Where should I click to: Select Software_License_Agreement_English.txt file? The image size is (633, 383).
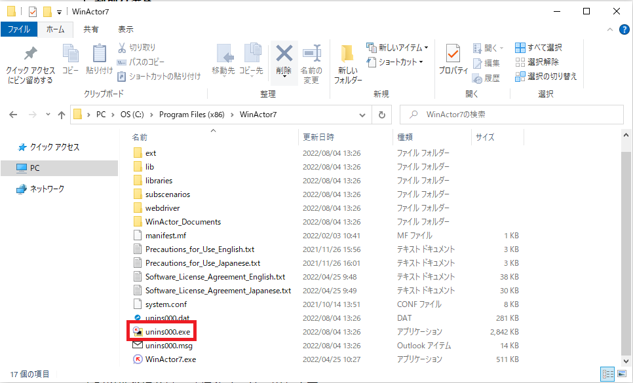tap(215, 277)
